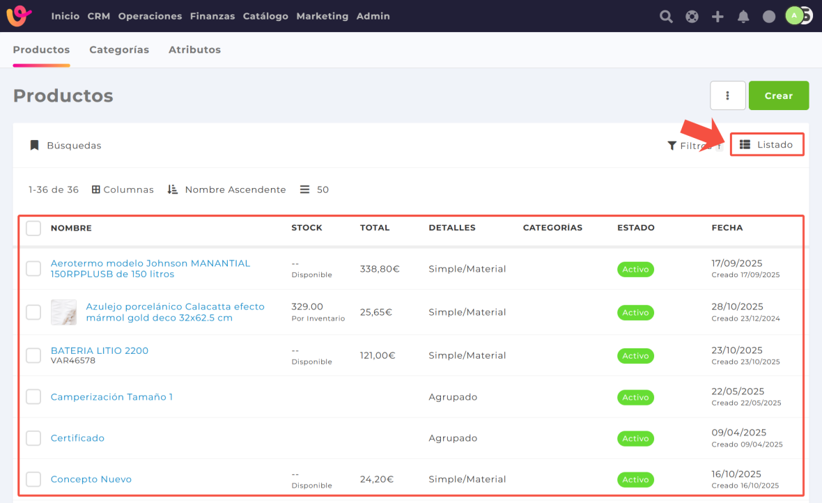Viewport: 822px width, 503px height.
Task: Open the Camperización Tamaño 1 product link
Action: (x=111, y=397)
